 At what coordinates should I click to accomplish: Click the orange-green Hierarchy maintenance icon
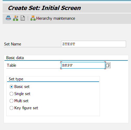[33, 18]
